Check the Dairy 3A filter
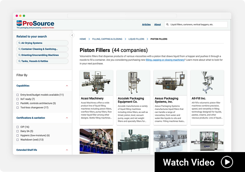Screen dimensions: 245x172 [x=18, y=131]
